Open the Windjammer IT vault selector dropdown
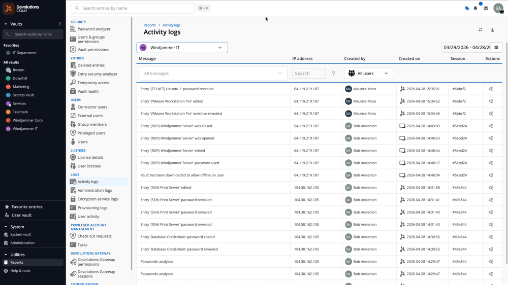 pos(182,48)
